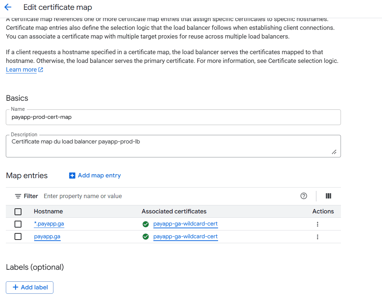The width and height of the screenshot is (382, 297).
Task: Click the Labels (optional) heading
Action: pos(35,267)
